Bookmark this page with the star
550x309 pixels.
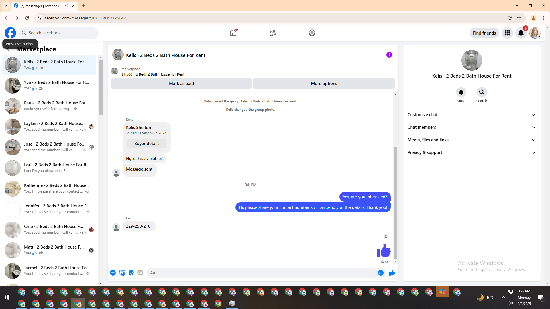[519, 18]
